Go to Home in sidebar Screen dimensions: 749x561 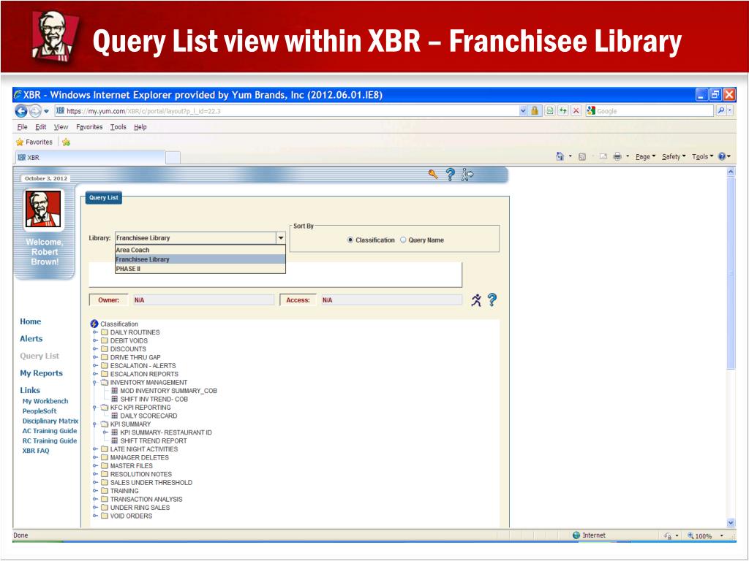coord(31,321)
